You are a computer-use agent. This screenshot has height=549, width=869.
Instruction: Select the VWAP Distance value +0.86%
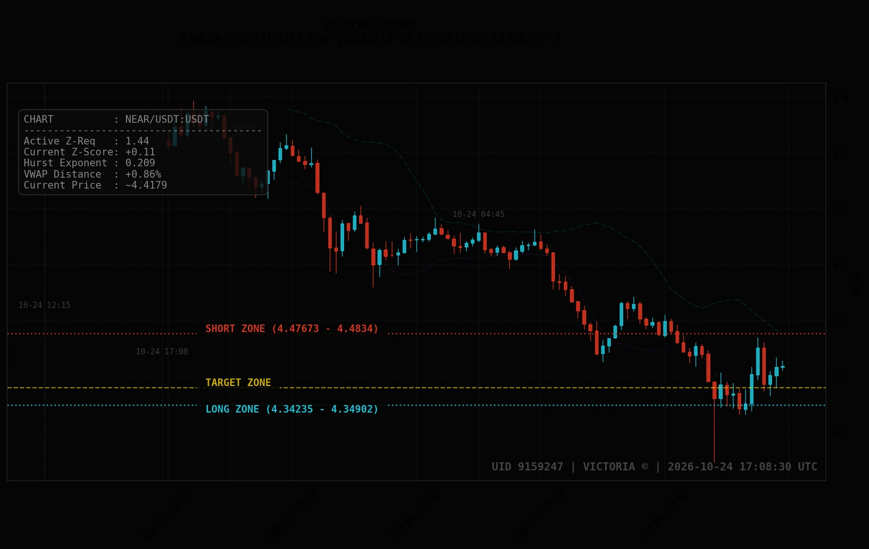143,174
